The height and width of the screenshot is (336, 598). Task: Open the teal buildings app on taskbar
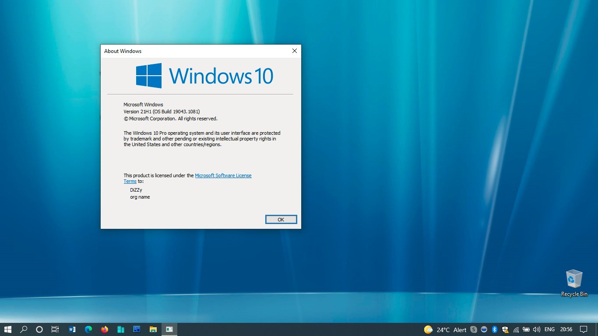(120, 329)
